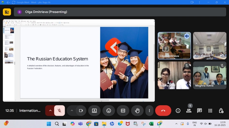Open video settings arrow beside camera

[x=72, y=111]
